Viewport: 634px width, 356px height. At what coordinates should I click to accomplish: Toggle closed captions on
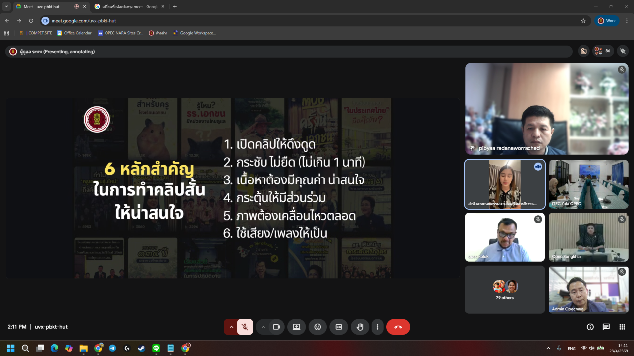[x=339, y=327]
